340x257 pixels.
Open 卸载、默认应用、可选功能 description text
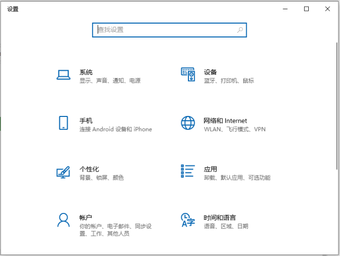(237, 178)
